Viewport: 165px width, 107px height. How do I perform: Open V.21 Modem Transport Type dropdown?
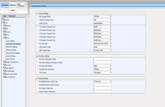(x=102, y=27)
